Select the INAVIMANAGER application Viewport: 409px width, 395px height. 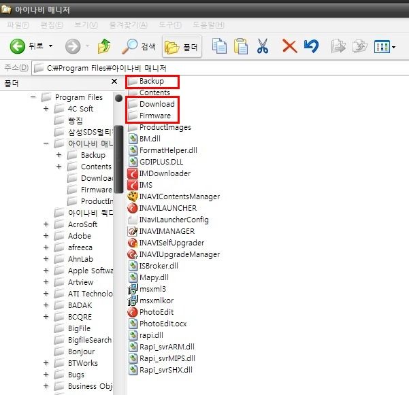click(x=161, y=231)
